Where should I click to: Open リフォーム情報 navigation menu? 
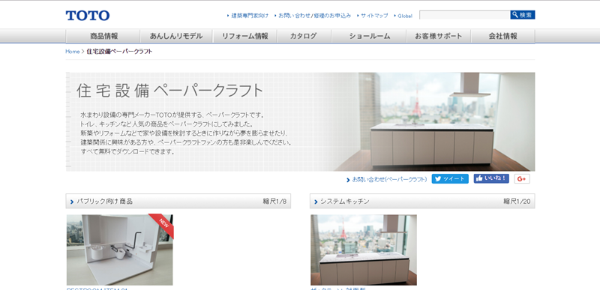coord(245,36)
